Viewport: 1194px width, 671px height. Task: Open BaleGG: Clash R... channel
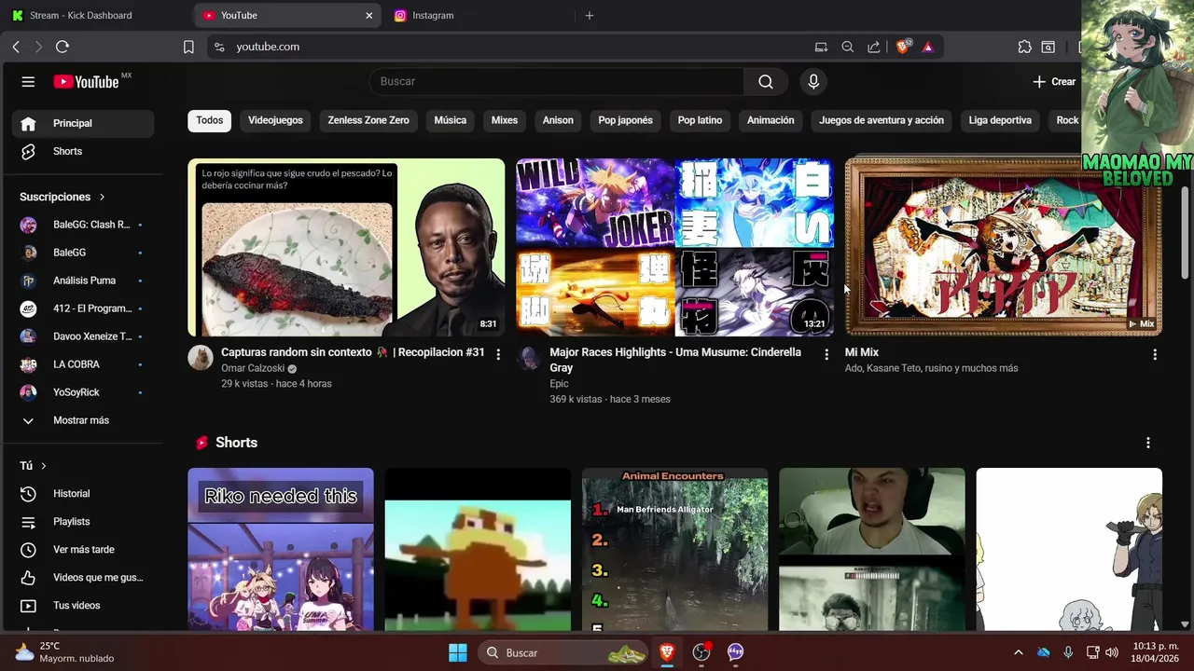83,225
